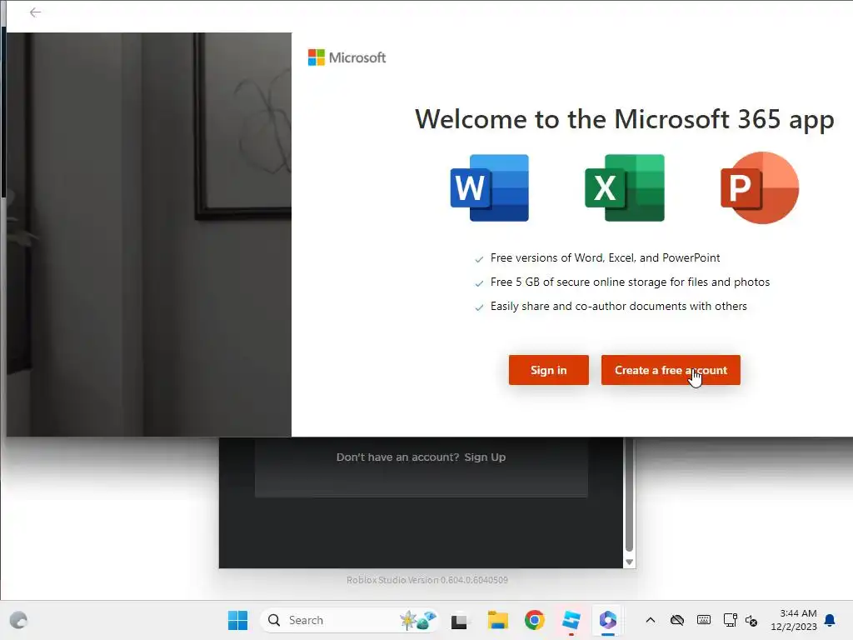Click the network display tray icon
Image resolution: width=853 pixels, height=640 pixels.
pos(730,620)
